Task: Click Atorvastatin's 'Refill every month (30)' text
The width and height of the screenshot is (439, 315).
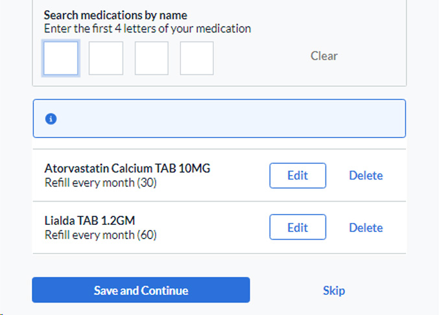Action: [x=101, y=183]
